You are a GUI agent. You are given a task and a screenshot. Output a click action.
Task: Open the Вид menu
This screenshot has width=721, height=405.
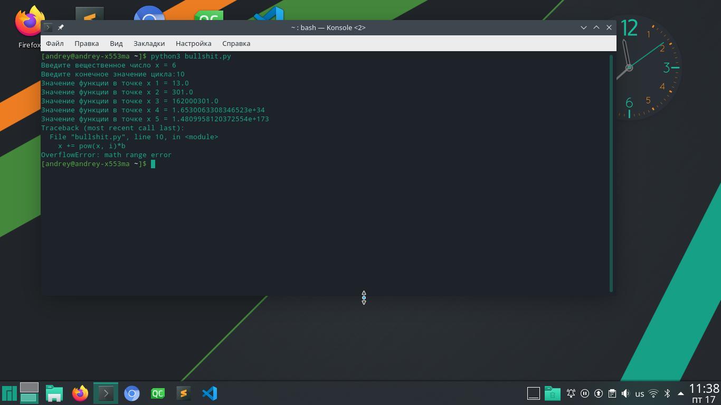(116, 43)
